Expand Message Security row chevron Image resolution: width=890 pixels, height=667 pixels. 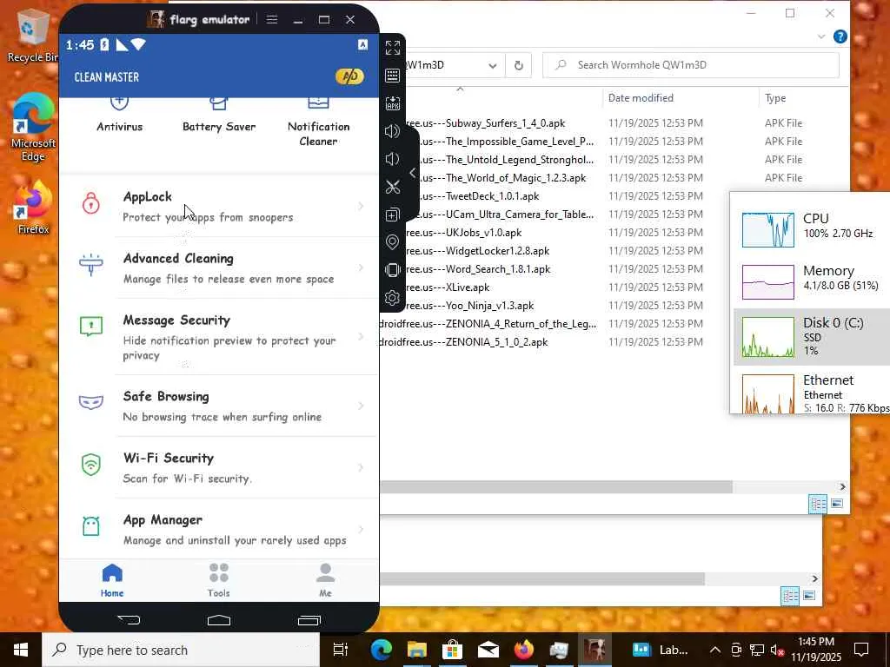tap(361, 337)
